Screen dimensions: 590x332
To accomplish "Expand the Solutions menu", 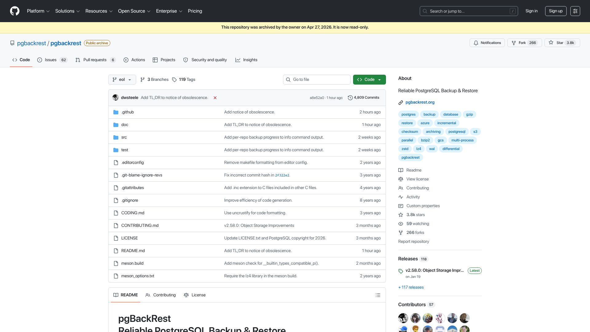I will tap(67, 11).
